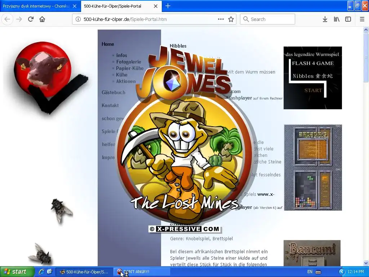Switch to DON'T ANGRY! taskbar window
This screenshot has width=369, height=277.
142,272
